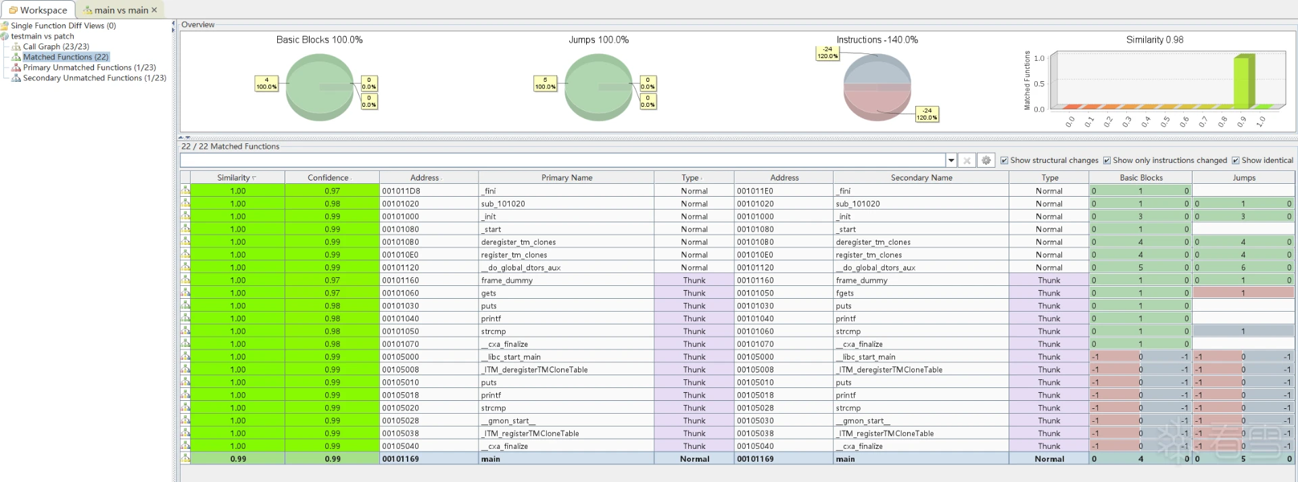Screen dimensions: 1298x482
Task: Open the Call Graph (23/23) node
Action: (55, 47)
